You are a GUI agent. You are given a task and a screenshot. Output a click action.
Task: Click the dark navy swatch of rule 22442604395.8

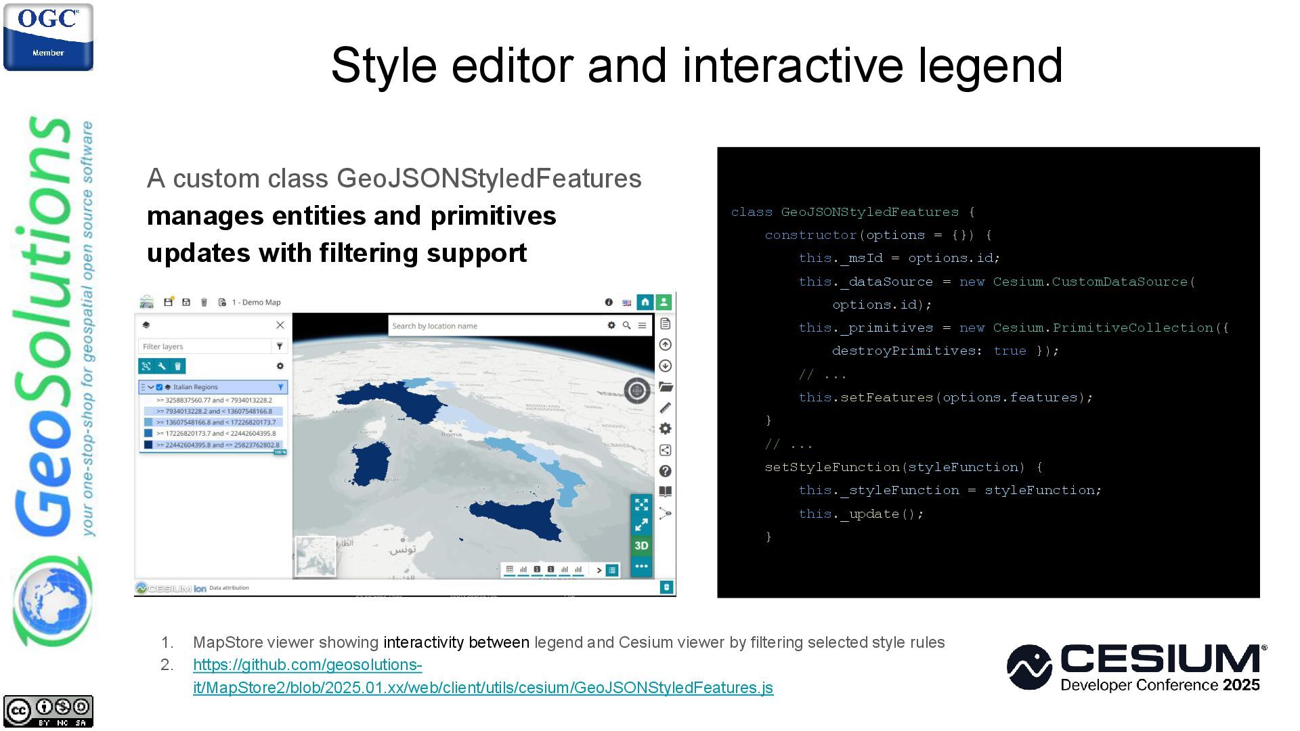point(148,445)
